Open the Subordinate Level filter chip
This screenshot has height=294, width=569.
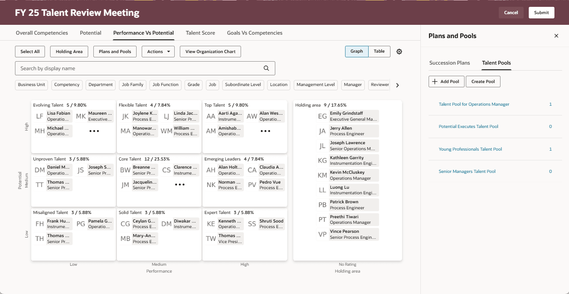pyautogui.click(x=243, y=85)
